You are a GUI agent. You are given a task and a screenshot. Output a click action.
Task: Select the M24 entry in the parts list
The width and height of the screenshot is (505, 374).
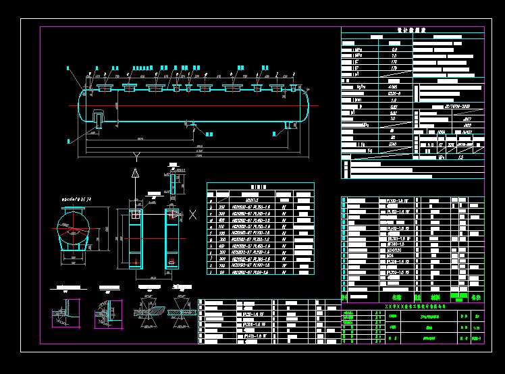click(390, 255)
